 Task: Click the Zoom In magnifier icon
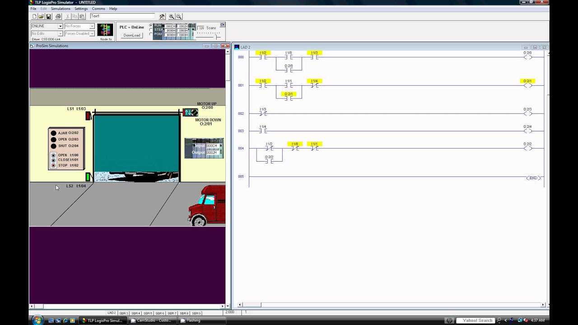click(172, 16)
